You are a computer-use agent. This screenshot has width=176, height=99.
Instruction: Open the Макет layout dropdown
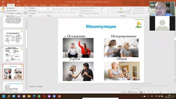click(32, 8)
